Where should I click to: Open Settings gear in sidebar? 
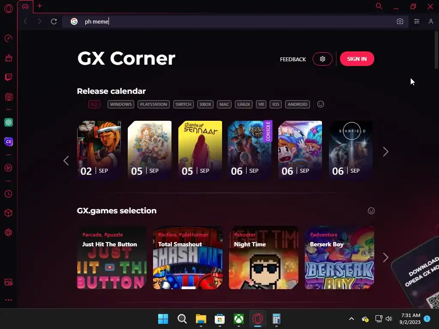pyautogui.click(x=9, y=233)
